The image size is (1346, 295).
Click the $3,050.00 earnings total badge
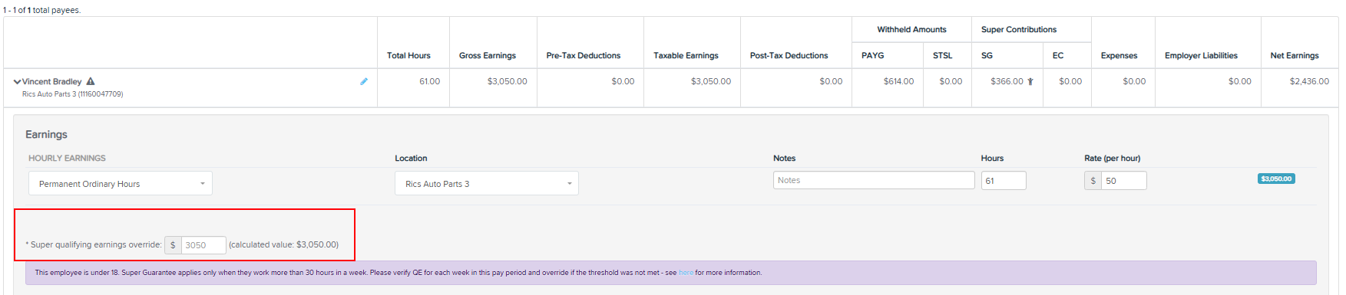click(1276, 179)
